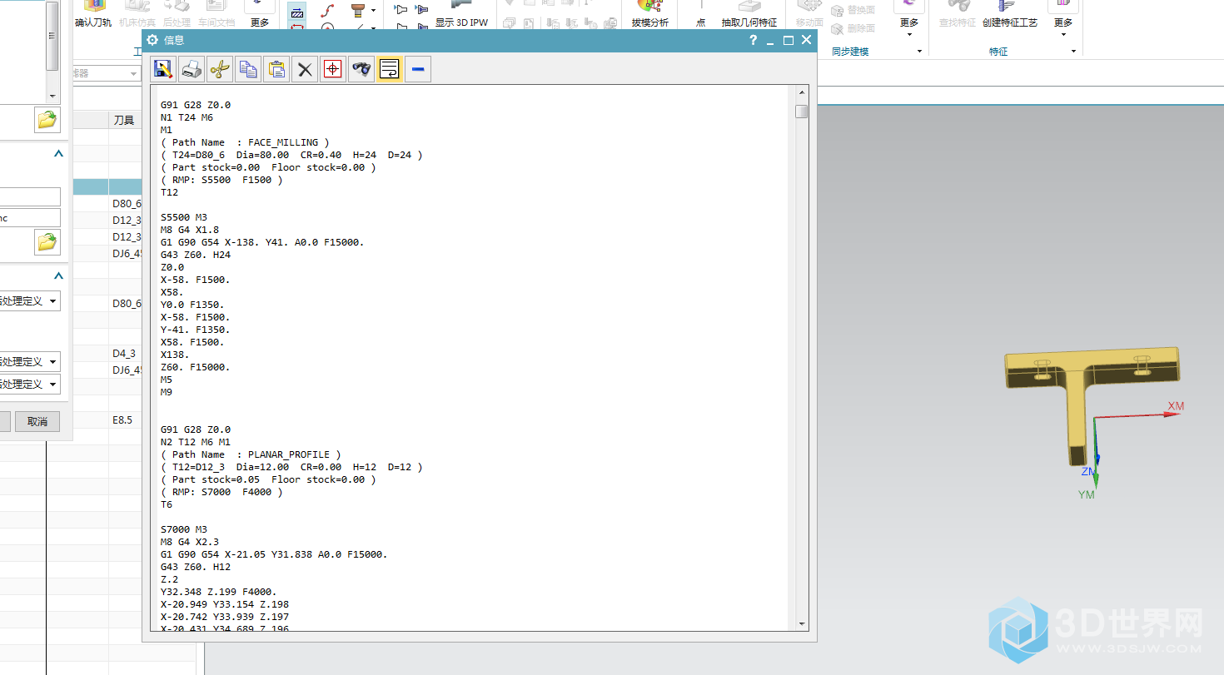
Task: Click 删除面 delete face
Action: coord(853,28)
